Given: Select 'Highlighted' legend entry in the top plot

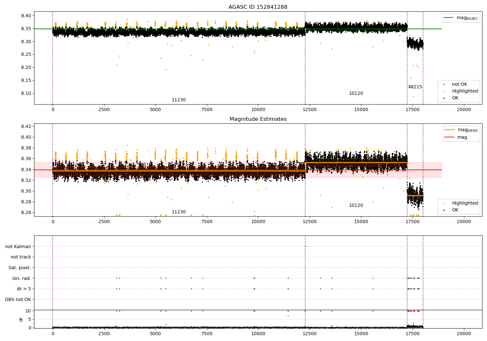Looking at the screenshot, I should pyautogui.click(x=465, y=91).
